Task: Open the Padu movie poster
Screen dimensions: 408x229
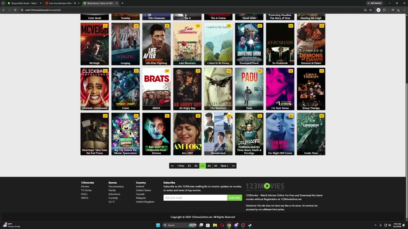Action: click(x=249, y=89)
